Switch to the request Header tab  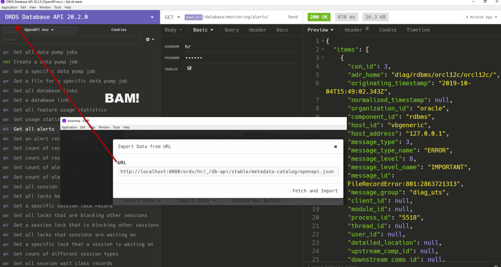(258, 30)
